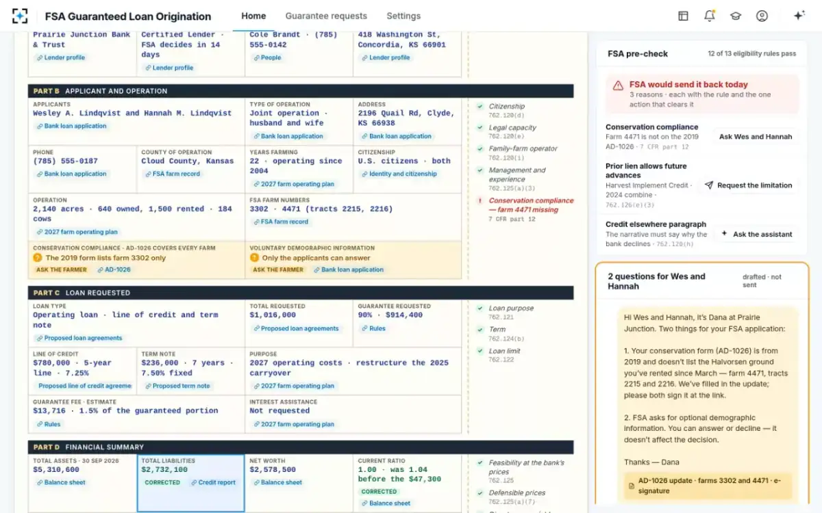Click the AD-1026 document attachment icon
The height and width of the screenshot is (513, 822).
coord(632,486)
